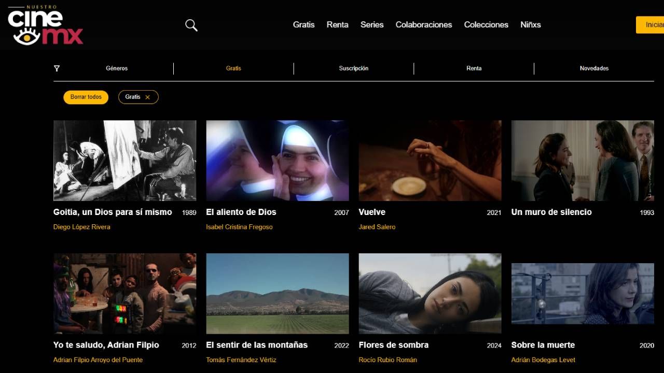664x373 pixels.
Task: Remove the Gratis filter chip
Action: [x=148, y=97]
